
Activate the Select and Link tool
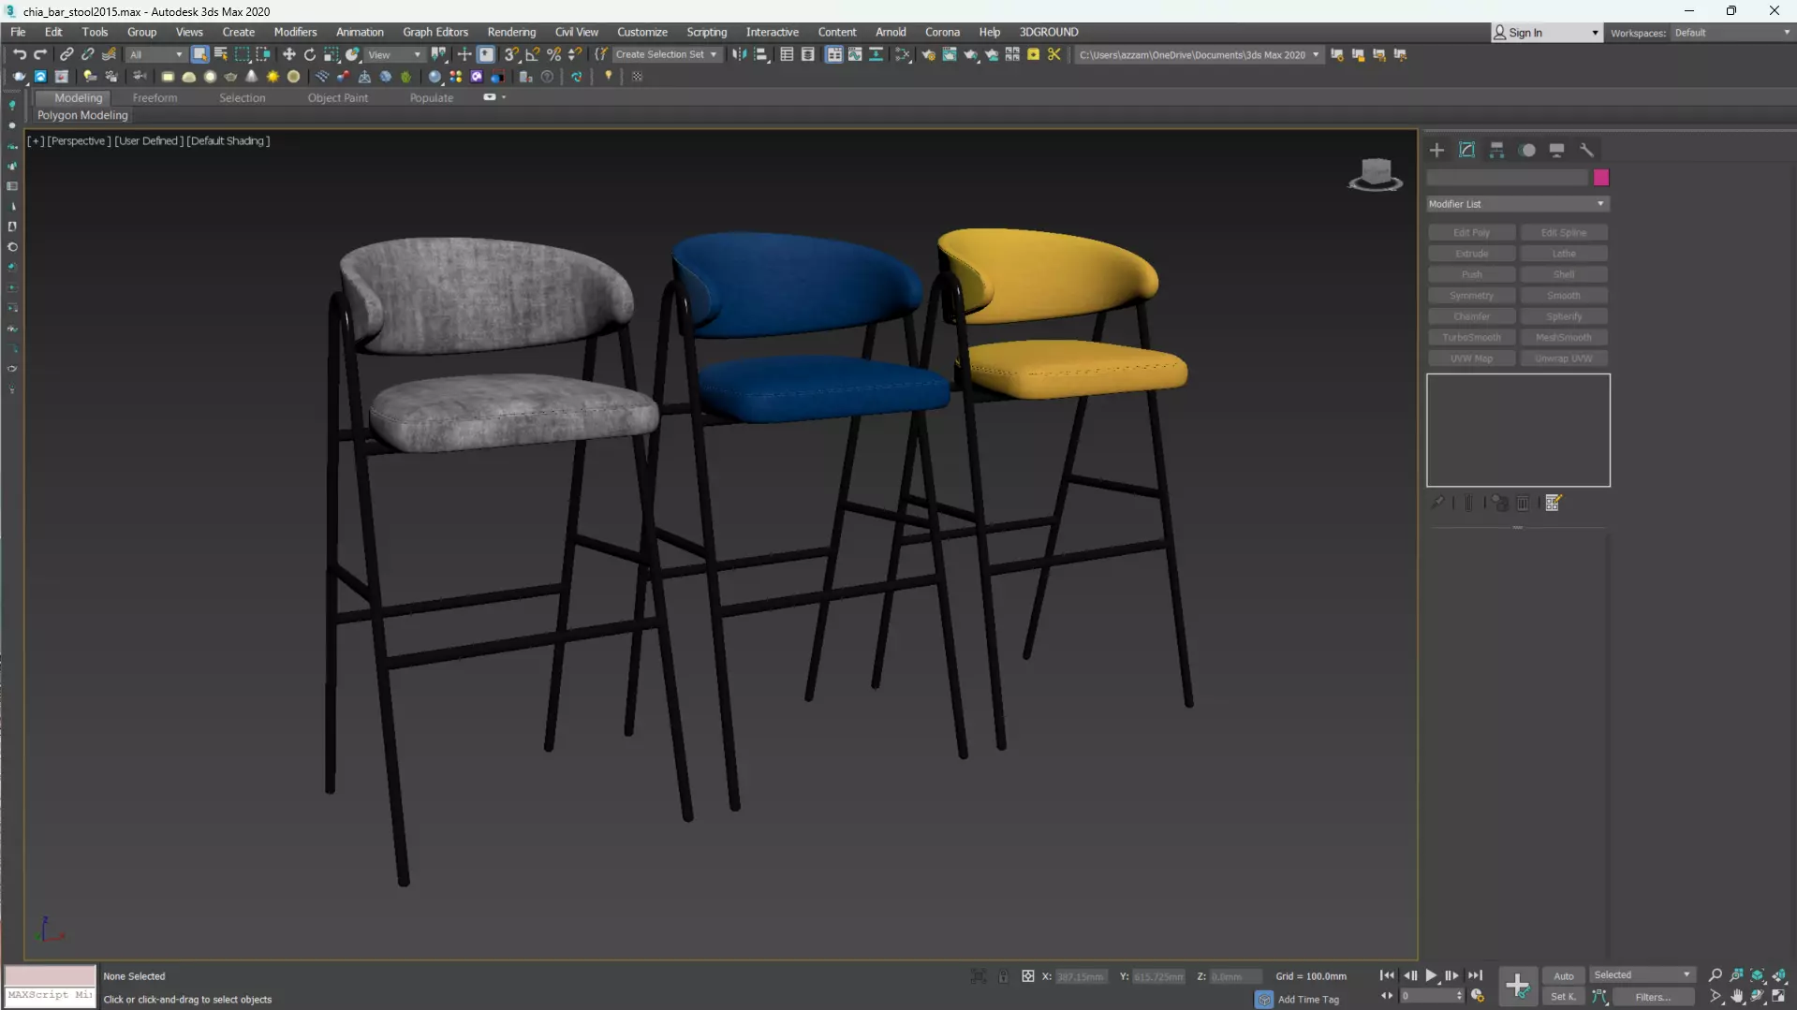[x=66, y=54]
